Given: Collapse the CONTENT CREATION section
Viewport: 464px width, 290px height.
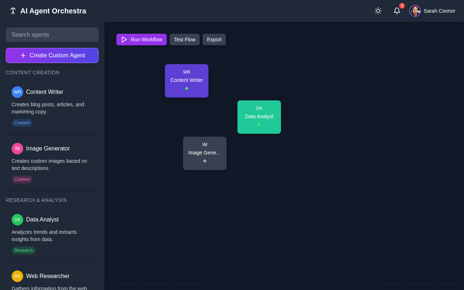Looking at the screenshot, I should point(33,72).
